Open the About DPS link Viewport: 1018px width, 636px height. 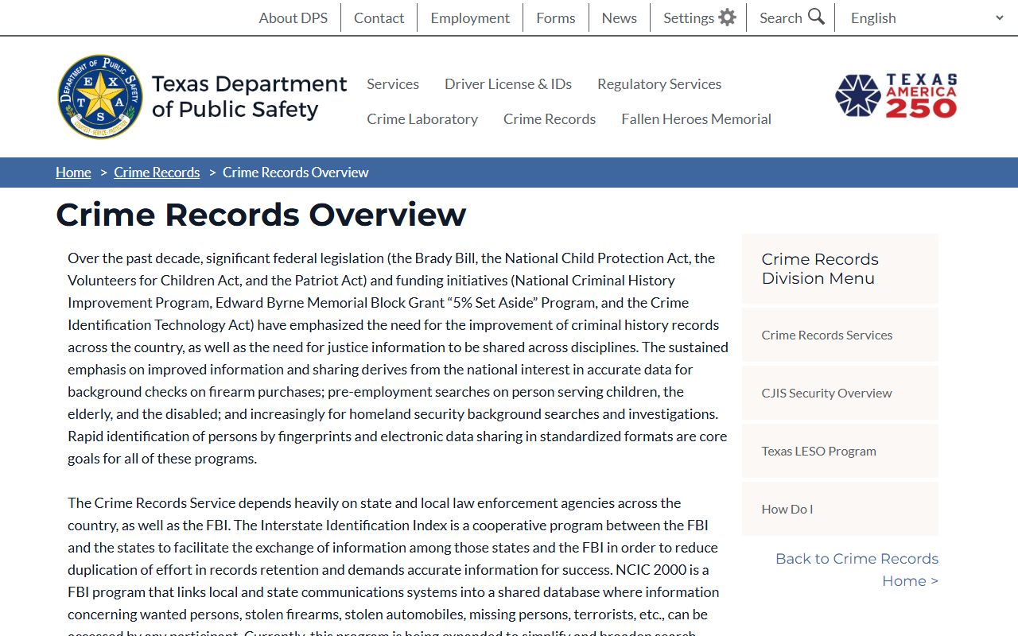tap(293, 17)
